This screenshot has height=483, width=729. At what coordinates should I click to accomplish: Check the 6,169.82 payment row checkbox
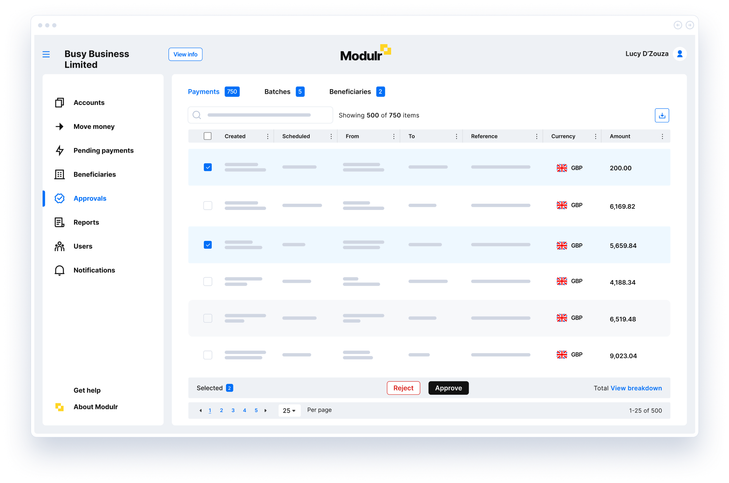208,206
